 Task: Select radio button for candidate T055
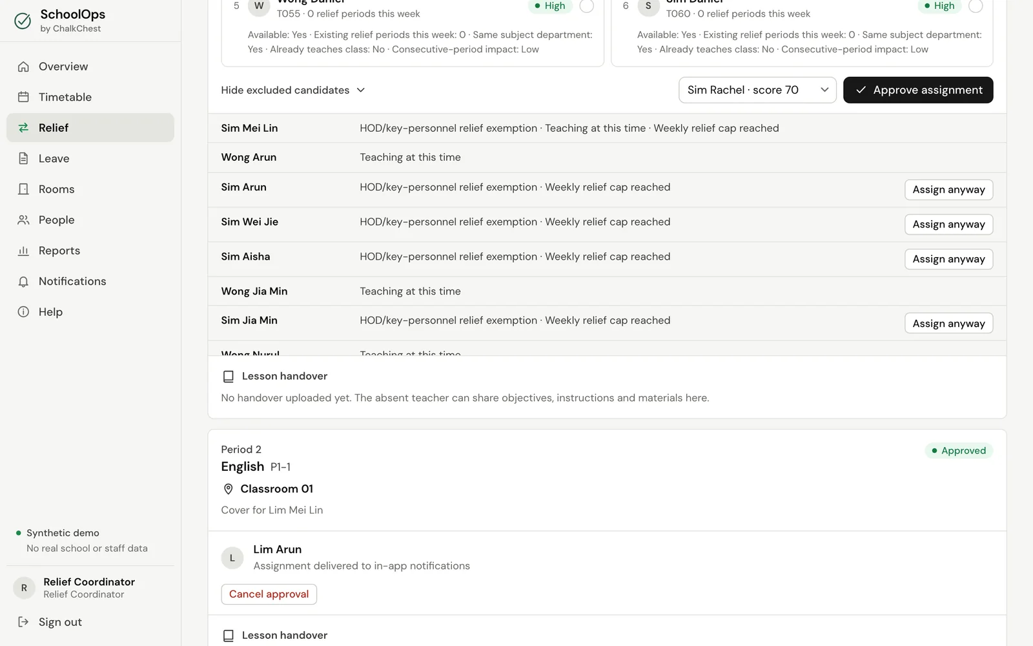coord(586,6)
